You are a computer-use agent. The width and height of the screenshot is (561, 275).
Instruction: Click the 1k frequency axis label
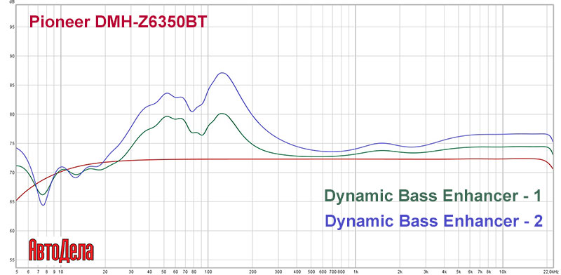point(356,271)
